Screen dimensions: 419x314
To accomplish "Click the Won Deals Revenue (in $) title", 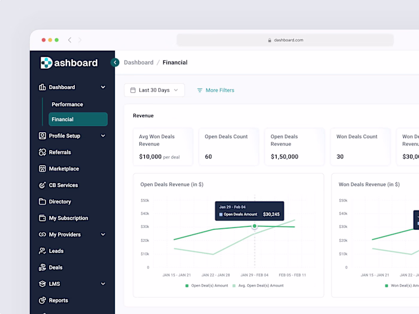I will pos(369,184).
